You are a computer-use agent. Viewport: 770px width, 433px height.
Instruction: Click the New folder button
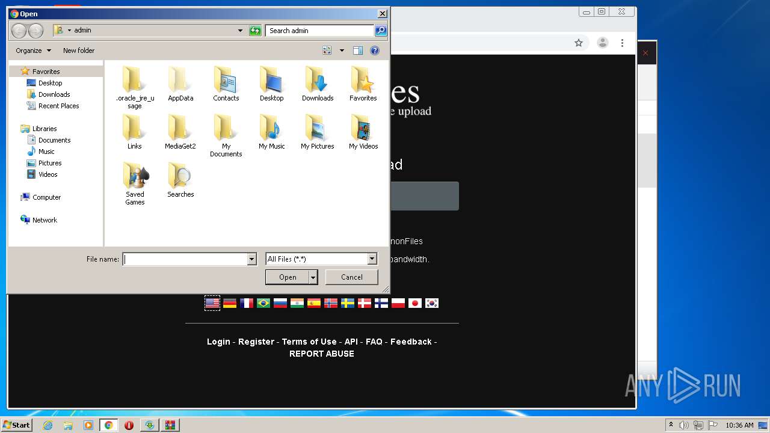pyautogui.click(x=79, y=51)
